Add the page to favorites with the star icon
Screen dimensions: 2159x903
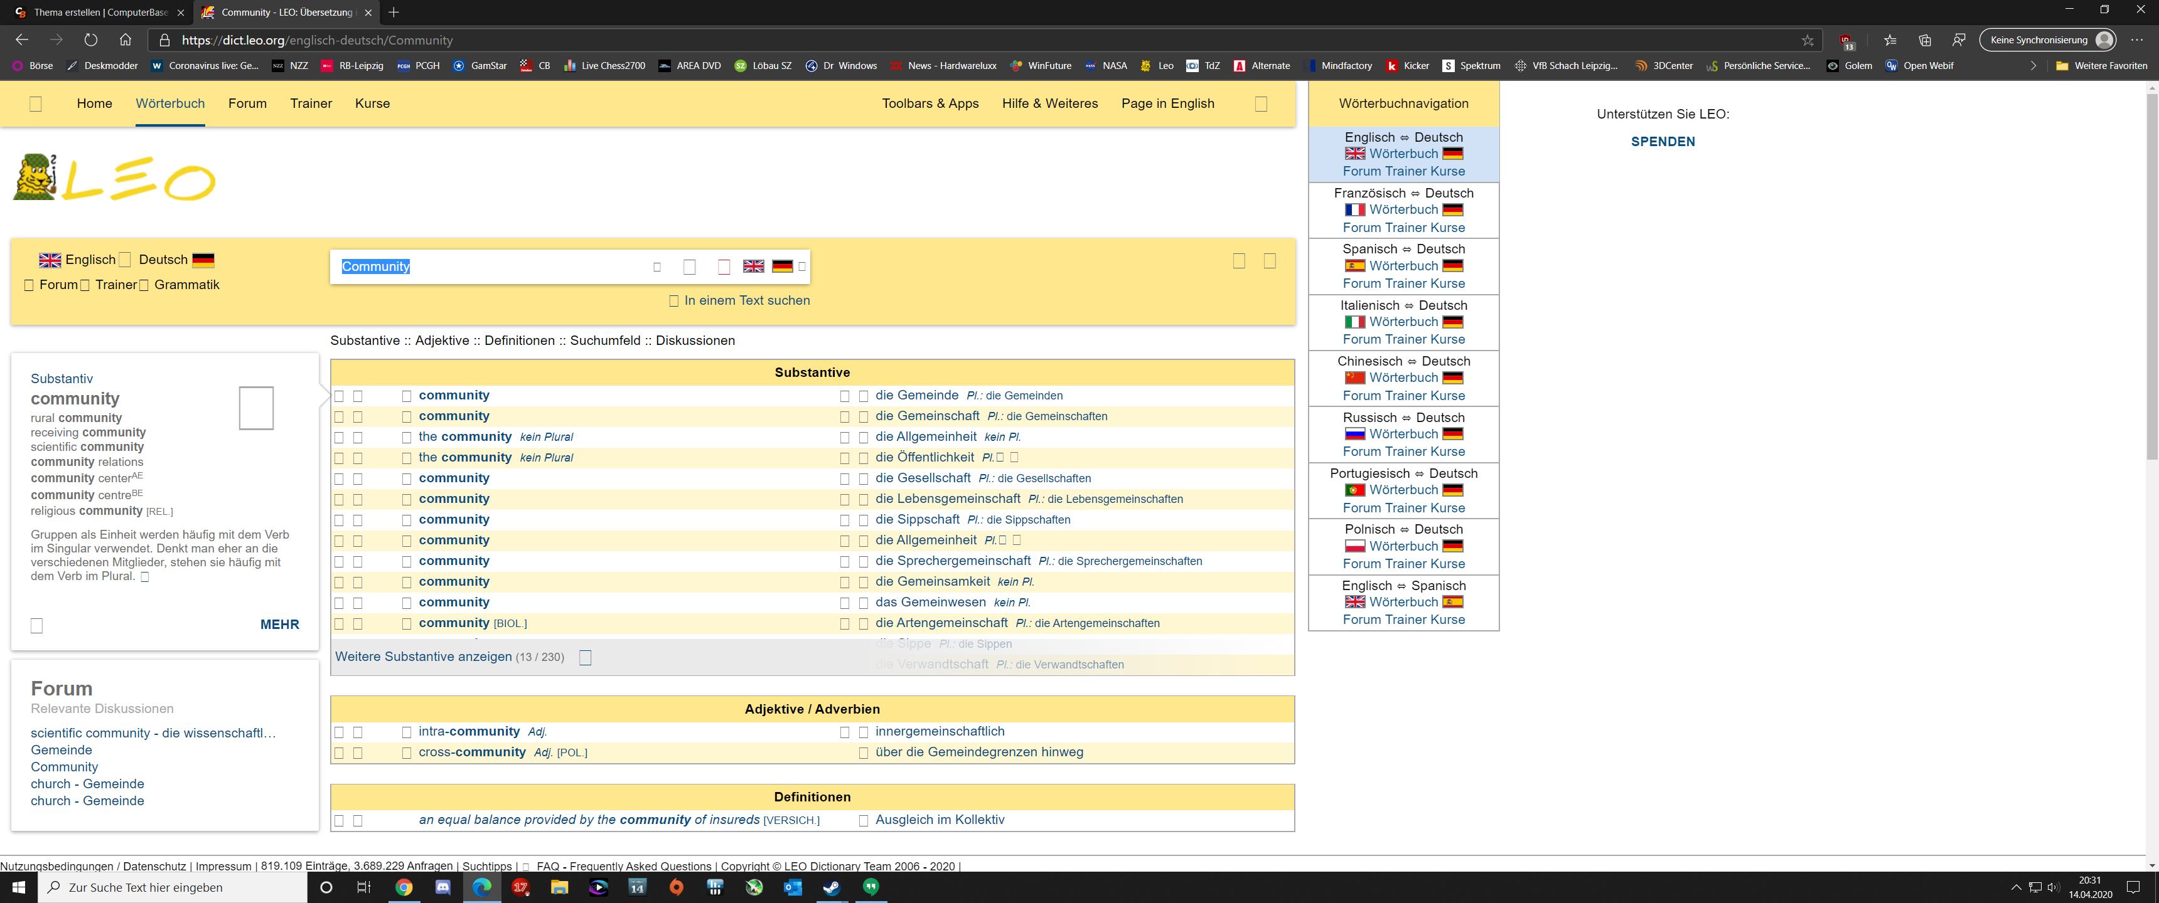(1807, 40)
